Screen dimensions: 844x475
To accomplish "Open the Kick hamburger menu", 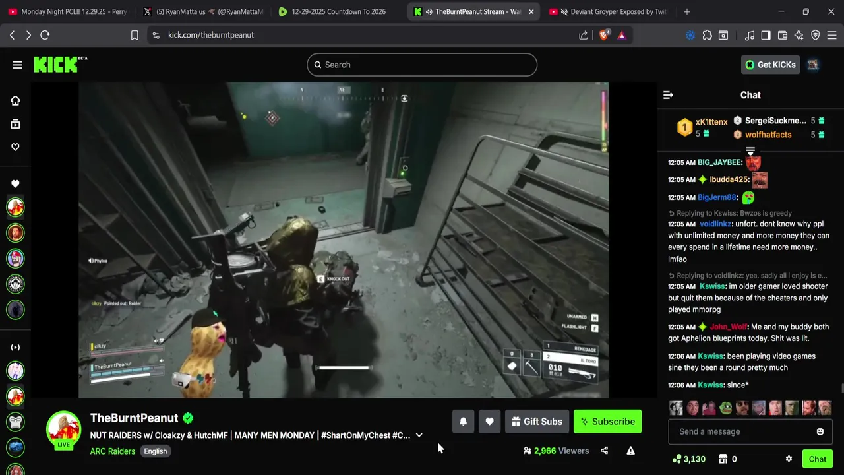I will [x=17, y=65].
